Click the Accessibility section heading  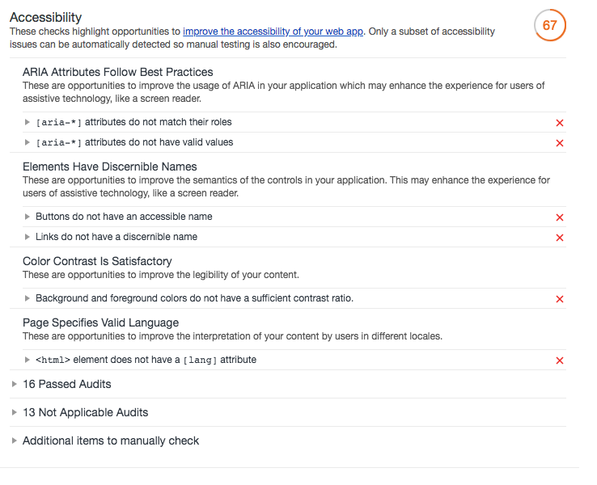[45, 17]
